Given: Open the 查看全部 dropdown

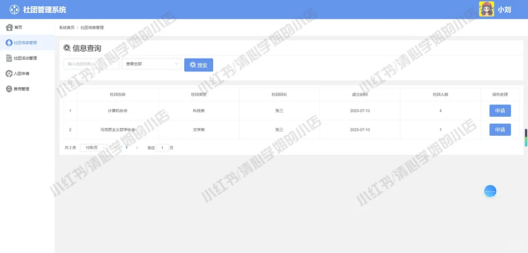Looking at the screenshot, I should coord(152,64).
